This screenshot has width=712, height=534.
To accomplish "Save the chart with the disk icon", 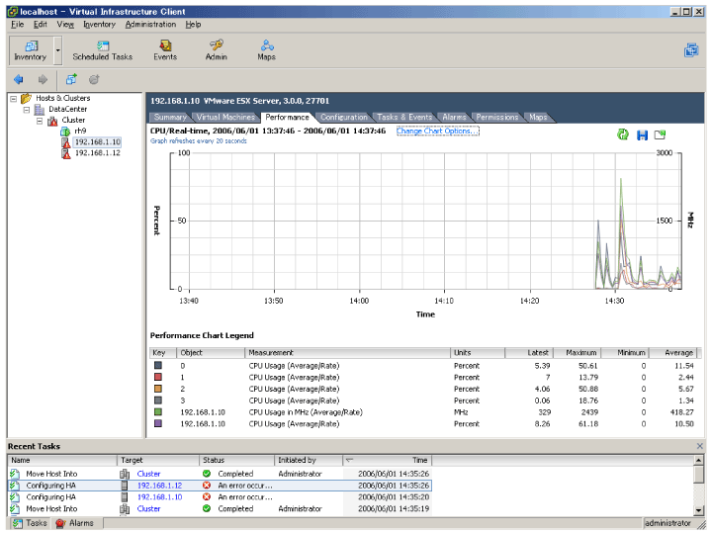I will (642, 134).
